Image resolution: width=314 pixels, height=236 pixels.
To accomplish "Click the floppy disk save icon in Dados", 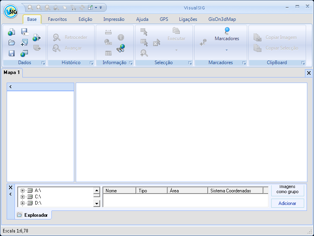I will pyautogui.click(x=11, y=53).
